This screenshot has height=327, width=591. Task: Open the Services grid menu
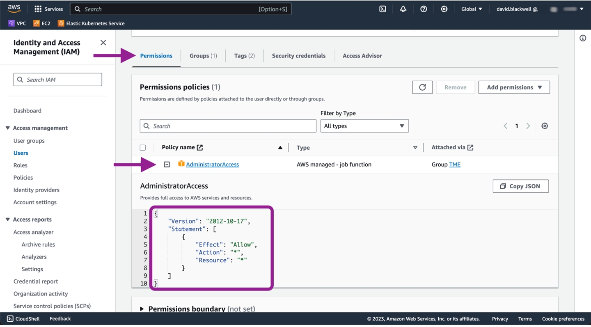(x=48, y=9)
